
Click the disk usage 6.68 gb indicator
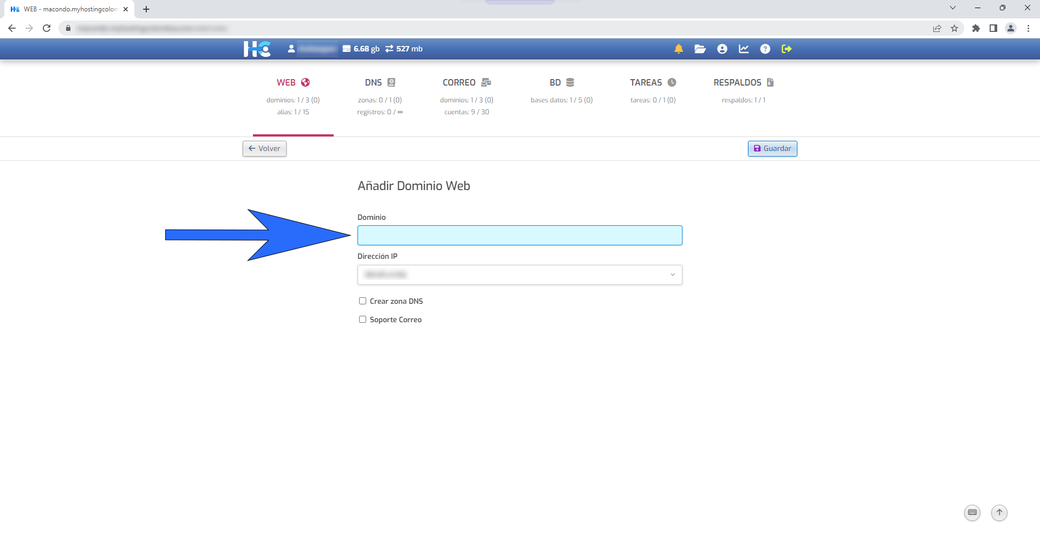point(361,49)
